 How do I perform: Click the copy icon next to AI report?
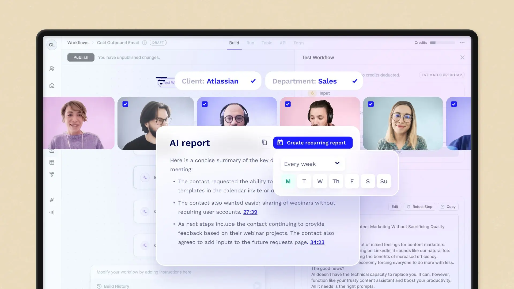tap(264, 142)
